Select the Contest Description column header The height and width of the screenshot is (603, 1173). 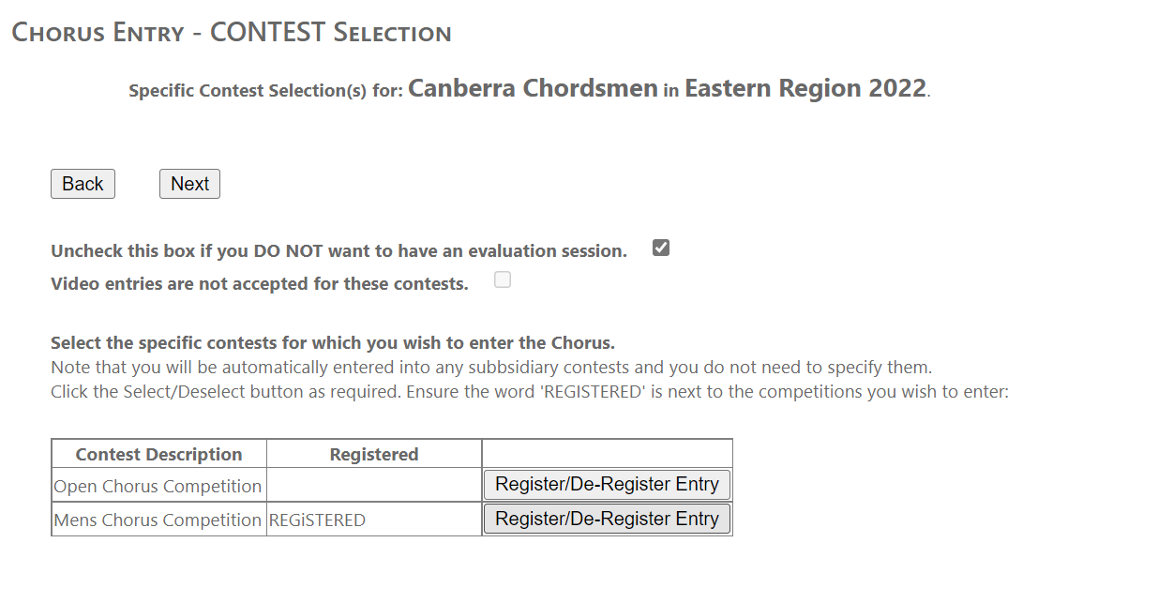[x=158, y=455]
